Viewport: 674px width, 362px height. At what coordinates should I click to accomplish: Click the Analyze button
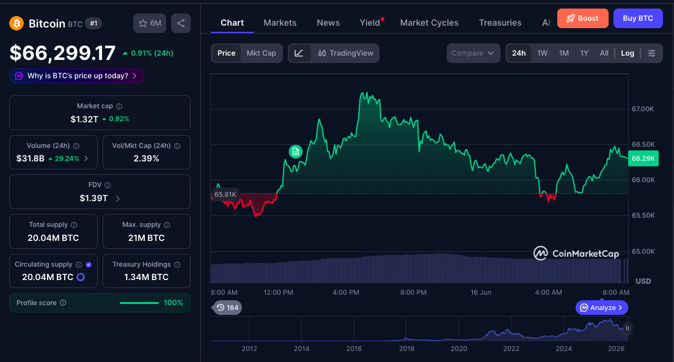click(601, 308)
